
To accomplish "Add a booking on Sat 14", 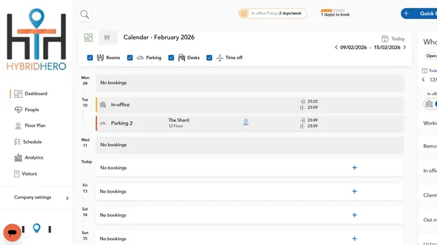I will 354,215.
